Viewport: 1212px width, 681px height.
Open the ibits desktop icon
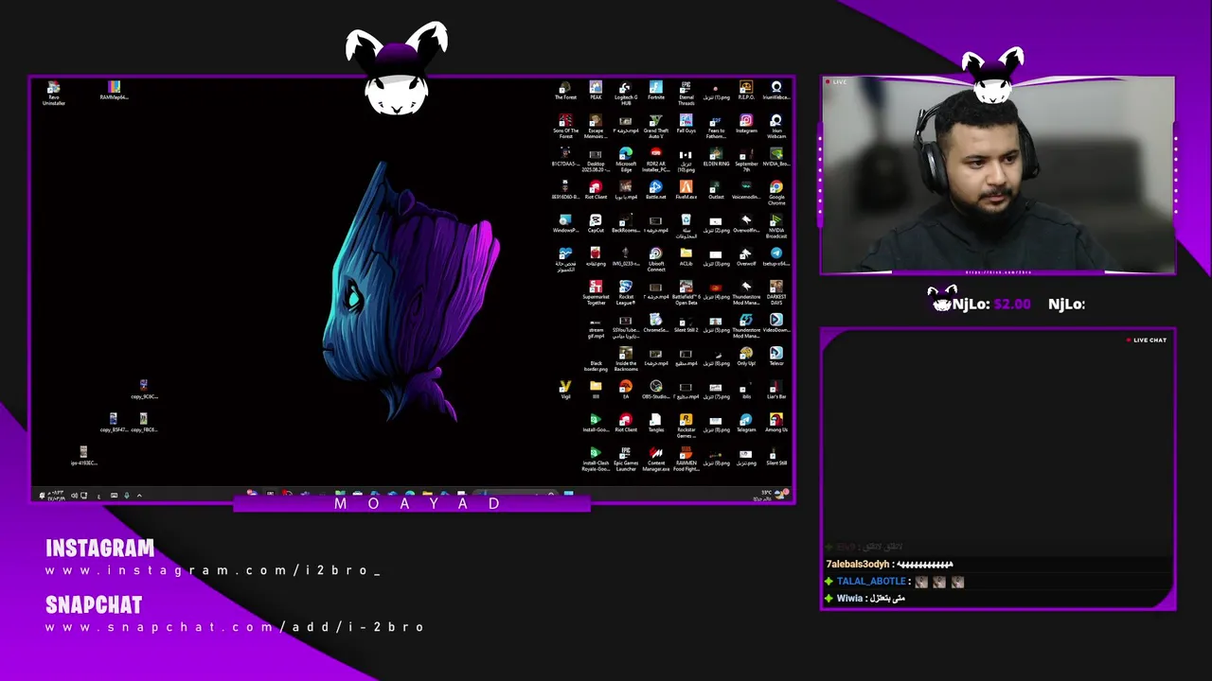[746, 389]
